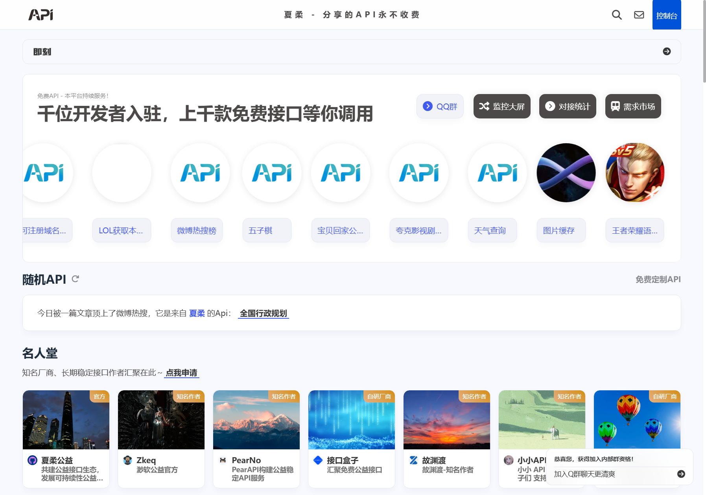Click the API logo in the header

[41, 15]
